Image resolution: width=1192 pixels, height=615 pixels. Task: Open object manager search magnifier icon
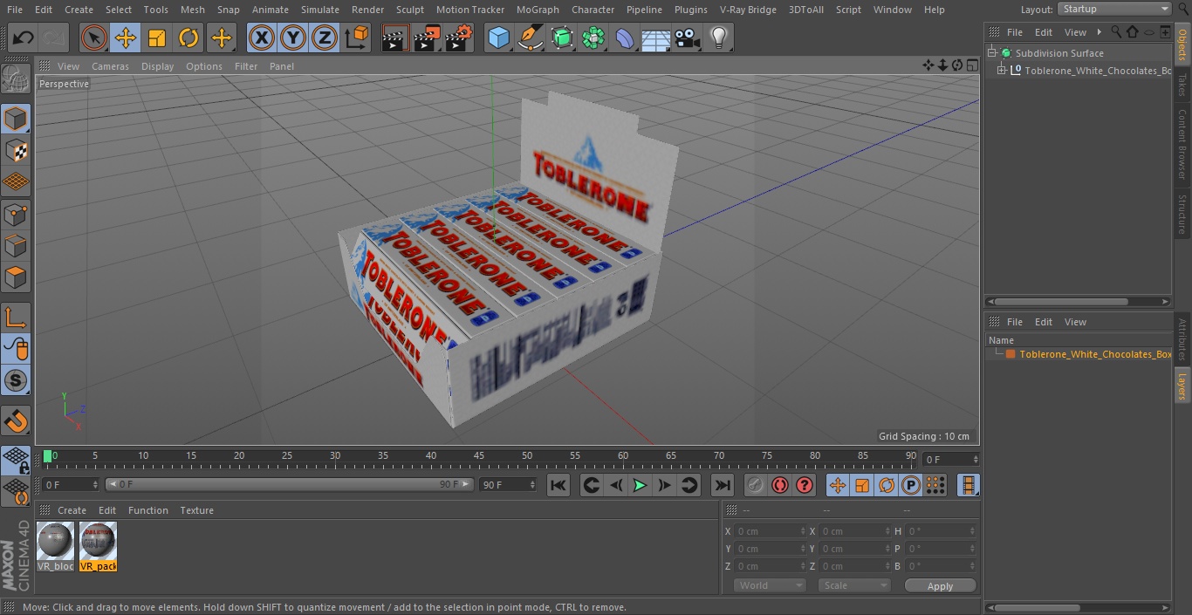click(x=1116, y=31)
